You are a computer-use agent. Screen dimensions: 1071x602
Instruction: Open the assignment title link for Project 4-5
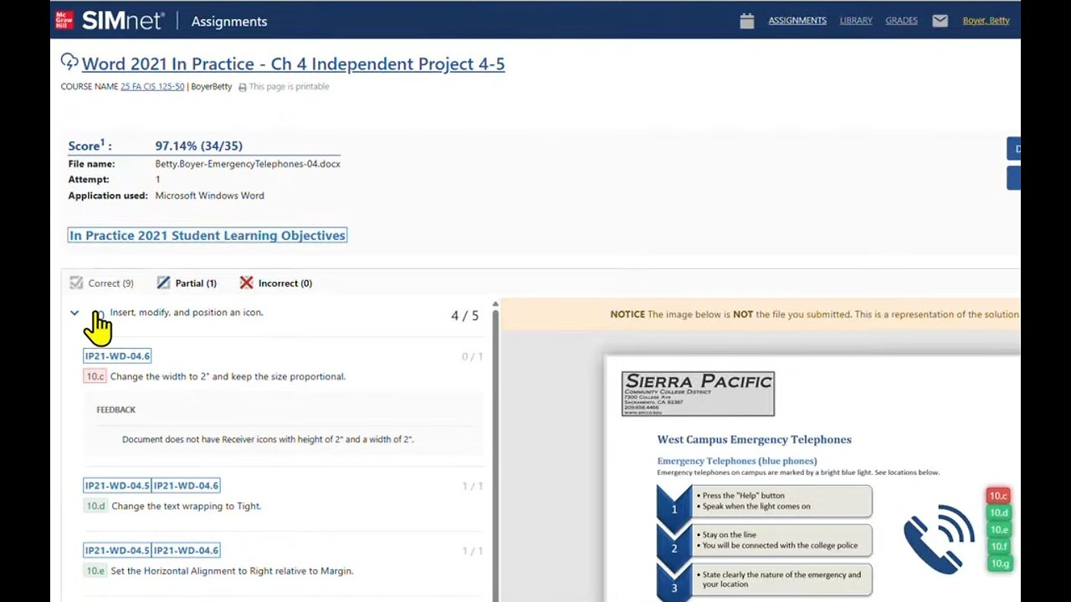293,64
